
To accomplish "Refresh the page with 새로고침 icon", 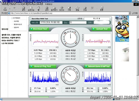I will 31,9.
